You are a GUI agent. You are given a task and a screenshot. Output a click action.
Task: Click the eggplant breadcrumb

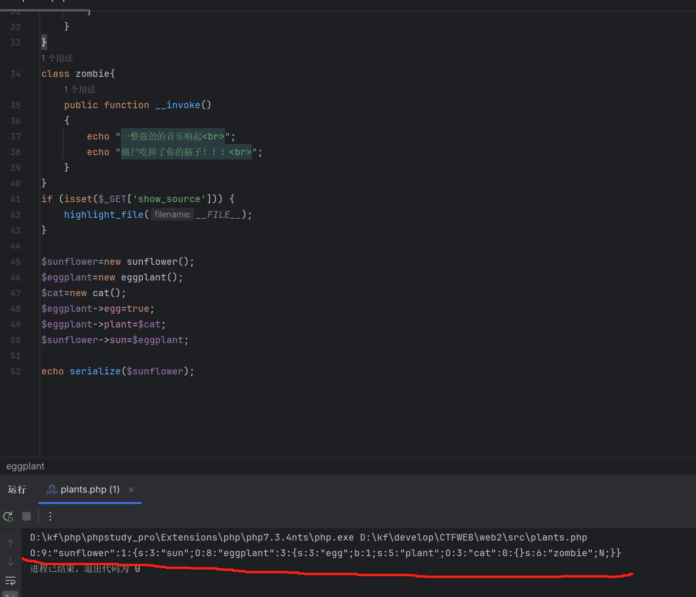click(x=25, y=466)
